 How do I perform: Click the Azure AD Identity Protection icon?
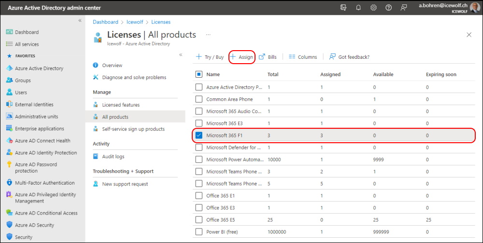[10, 152]
